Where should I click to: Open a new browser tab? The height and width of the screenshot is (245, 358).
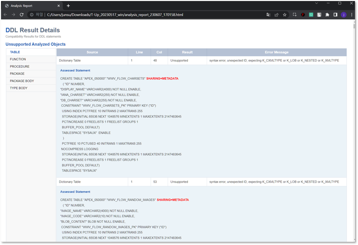[x=68, y=6]
